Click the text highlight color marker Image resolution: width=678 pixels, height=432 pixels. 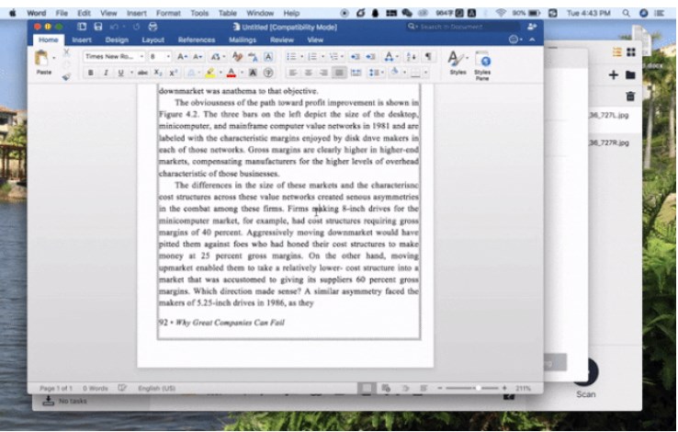tap(210, 73)
